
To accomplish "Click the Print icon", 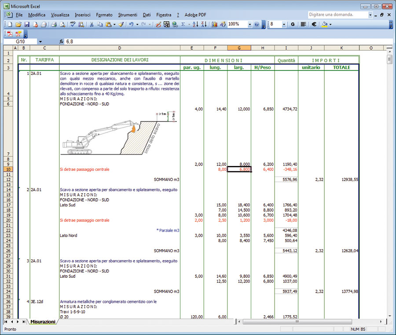I will [x=54, y=25].
